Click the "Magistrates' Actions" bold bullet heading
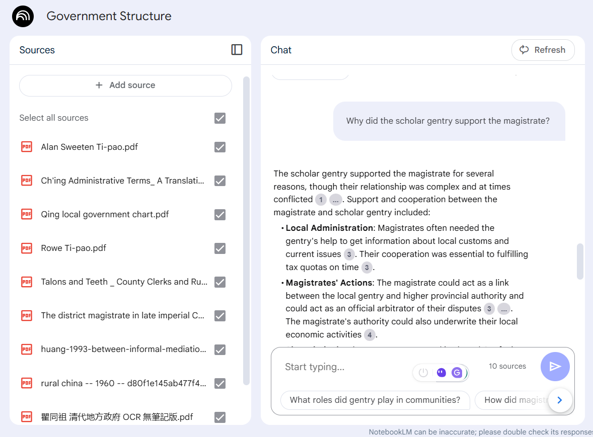 329,283
